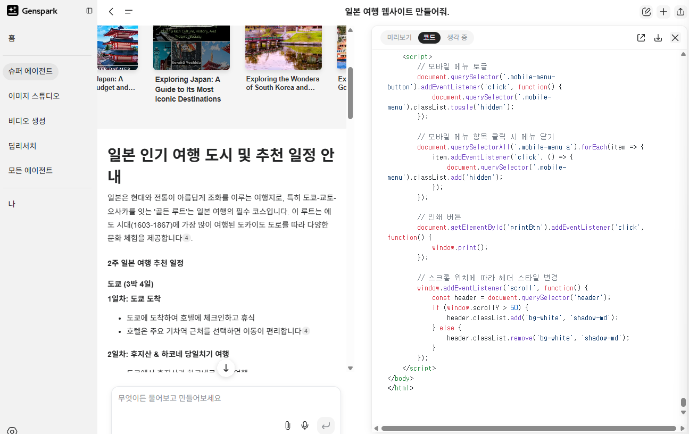Start a new edit with pencil icon
Image resolution: width=689 pixels, height=434 pixels.
click(x=646, y=12)
